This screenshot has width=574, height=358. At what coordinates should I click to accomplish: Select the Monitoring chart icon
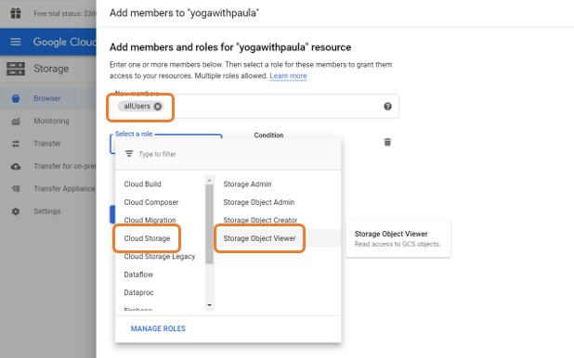coord(16,121)
